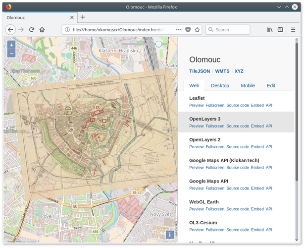Open OL3-Cesium Embed link

click(x=257, y=230)
